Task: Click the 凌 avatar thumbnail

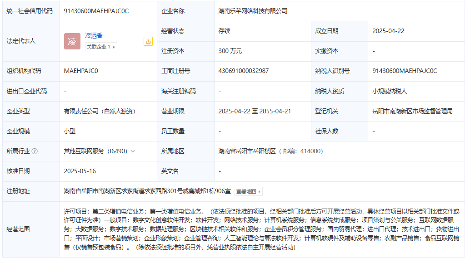Action: click(72, 41)
